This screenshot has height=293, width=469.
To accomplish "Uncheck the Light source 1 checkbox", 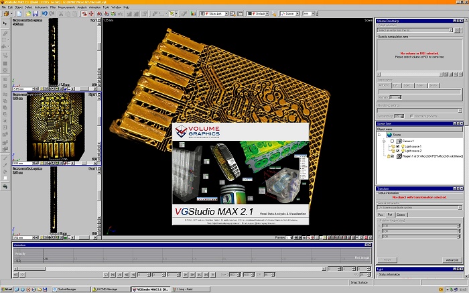I will [x=399, y=147].
